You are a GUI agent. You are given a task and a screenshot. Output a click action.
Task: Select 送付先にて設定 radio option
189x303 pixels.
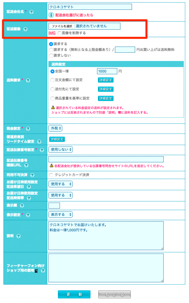[x=52, y=89]
